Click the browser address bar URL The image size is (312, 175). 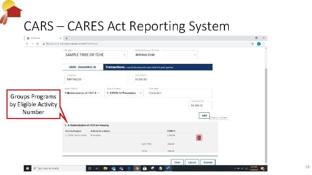[79, 44]
